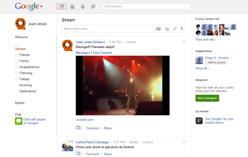
Task: Open the youtube.com link below video
Action: point(85,120)
